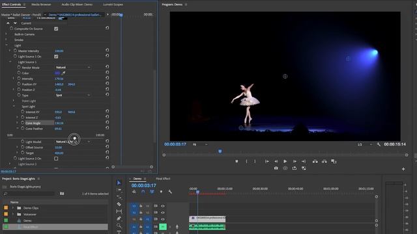Reset the Intensity parameter

point(107,78)
